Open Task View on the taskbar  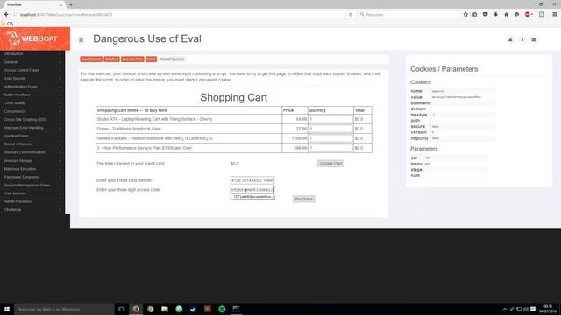click(122, 309)
